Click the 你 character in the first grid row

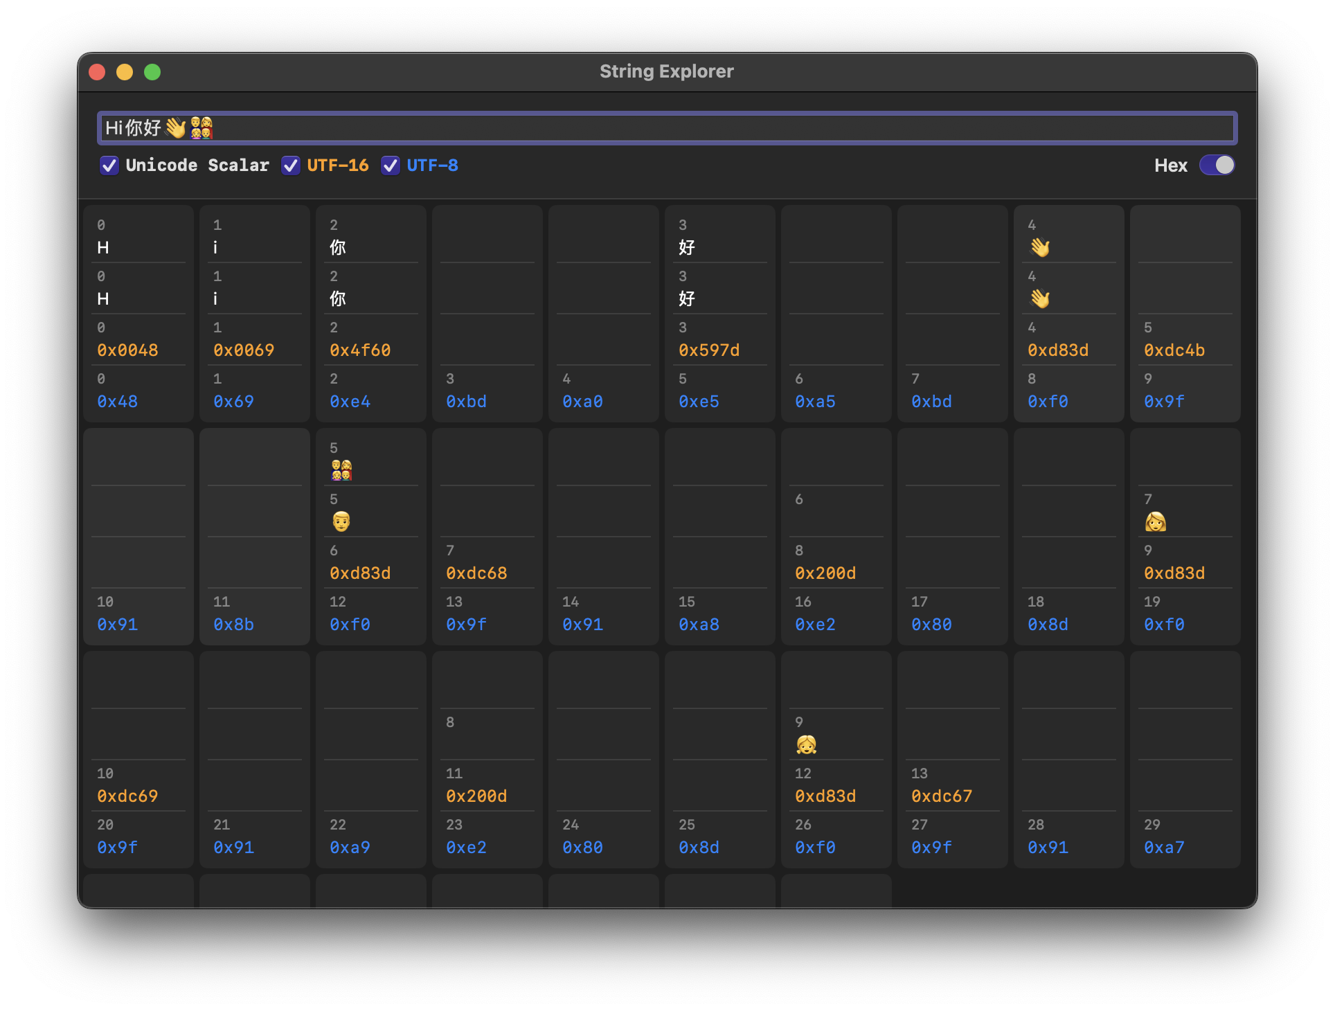pyautogui.click(x=338, y=247)
